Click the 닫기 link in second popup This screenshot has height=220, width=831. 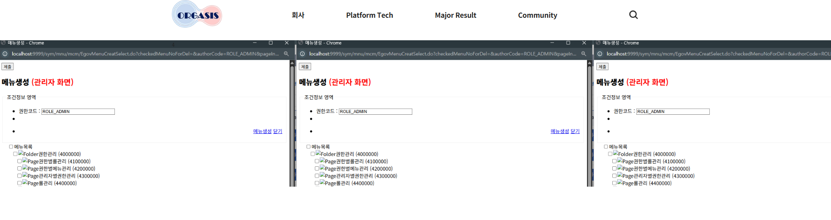coord(575,131)
